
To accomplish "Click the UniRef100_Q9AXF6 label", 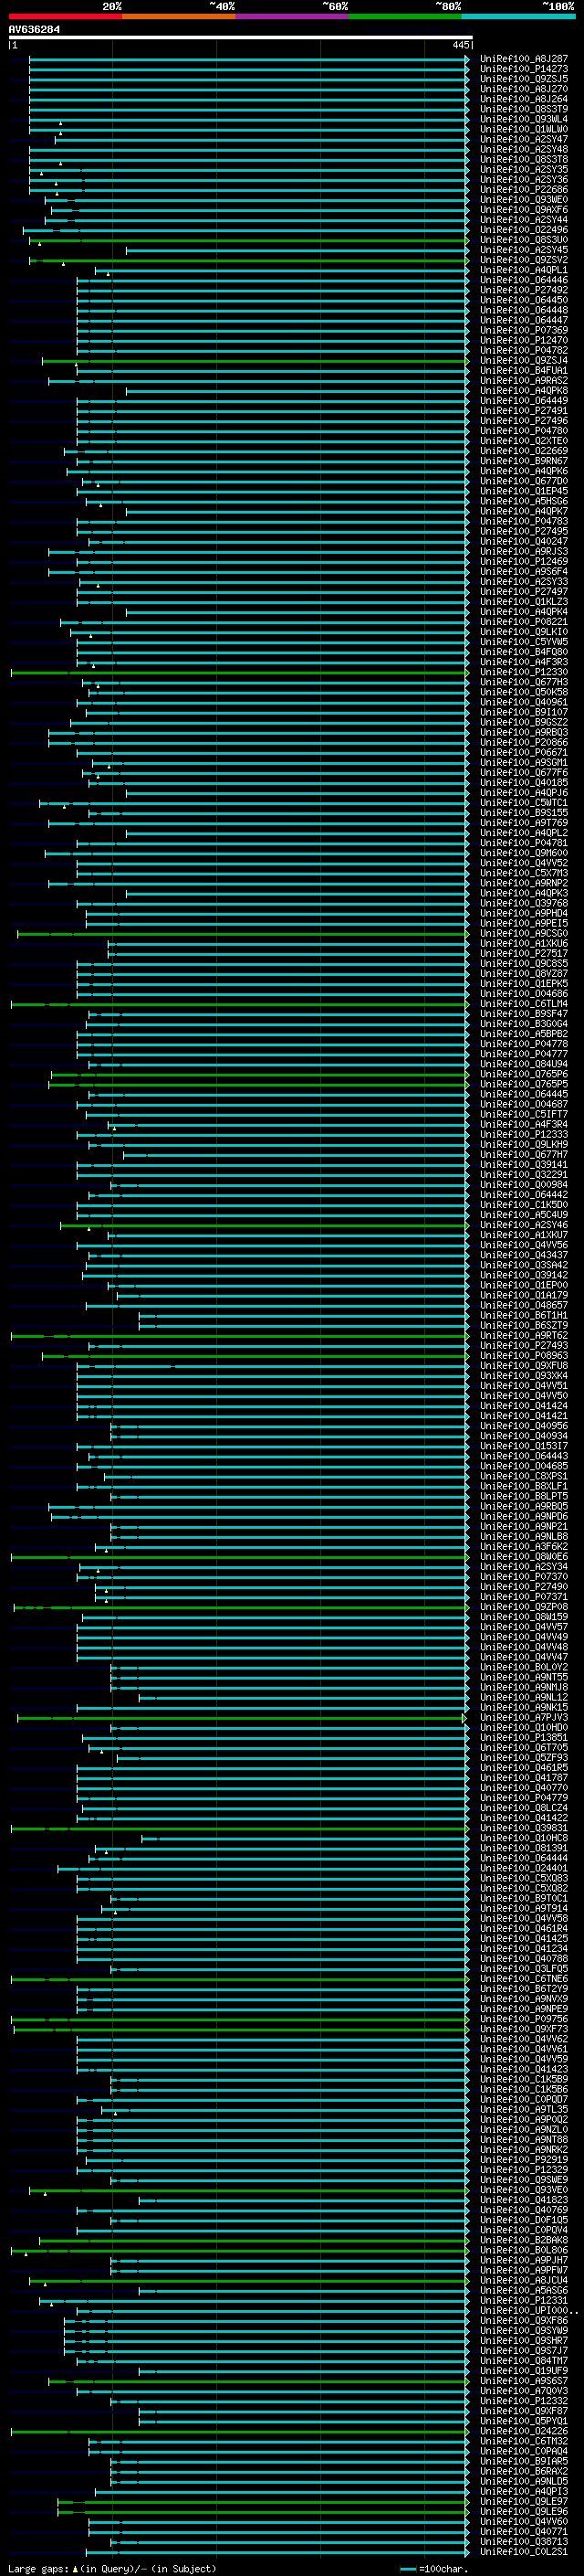I will pyautogui.click(x=524, y=210).
